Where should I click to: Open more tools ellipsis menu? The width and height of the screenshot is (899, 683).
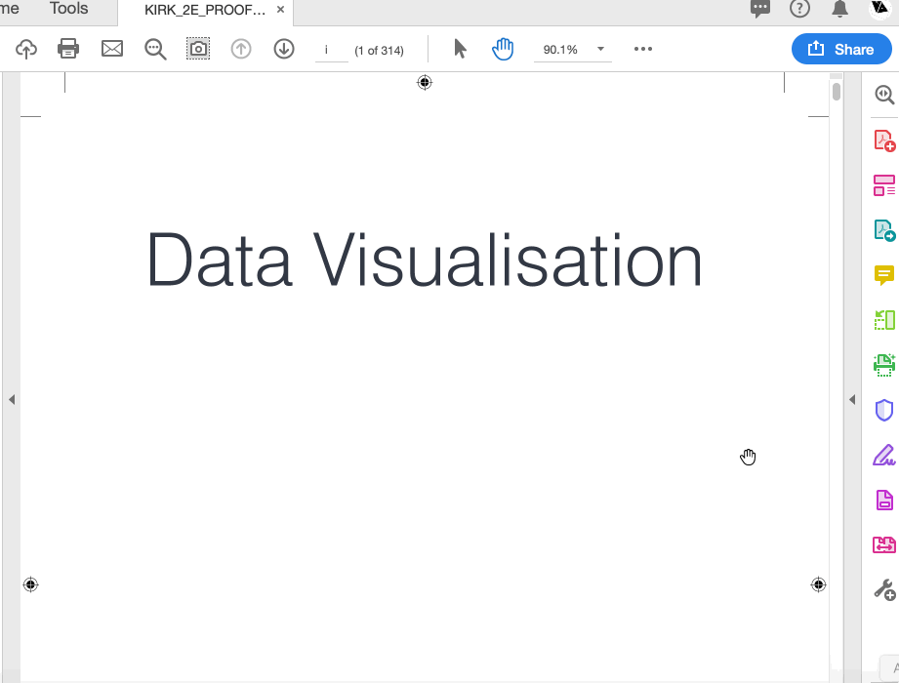click(x=643, y=49)
